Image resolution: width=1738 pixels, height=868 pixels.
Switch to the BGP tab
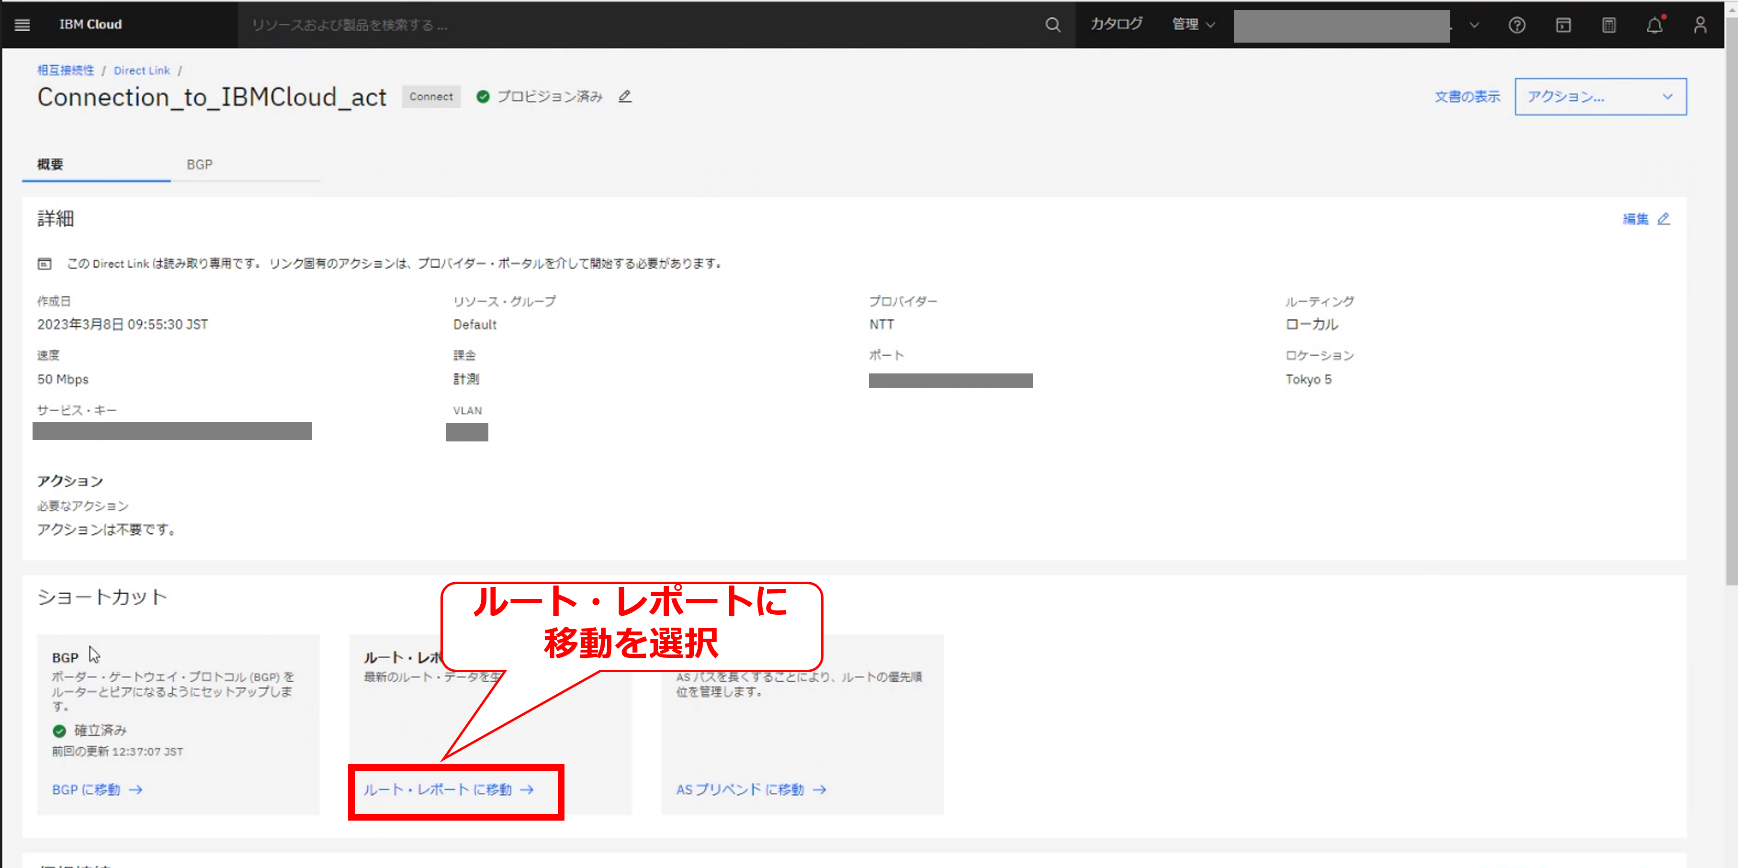point(199,165)
